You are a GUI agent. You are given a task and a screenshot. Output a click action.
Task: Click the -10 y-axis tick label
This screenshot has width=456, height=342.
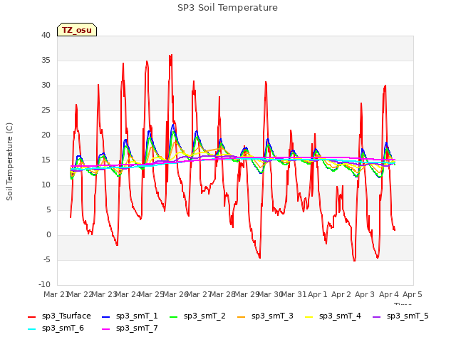click(44, 285)
